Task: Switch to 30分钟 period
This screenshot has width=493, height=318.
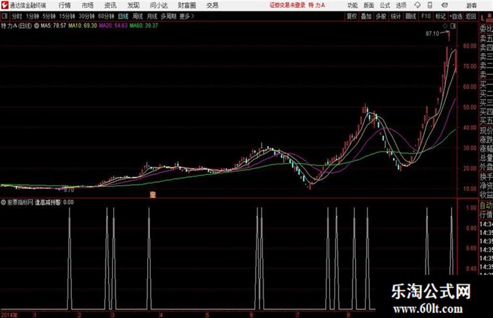Action: [x=87, y=16]
